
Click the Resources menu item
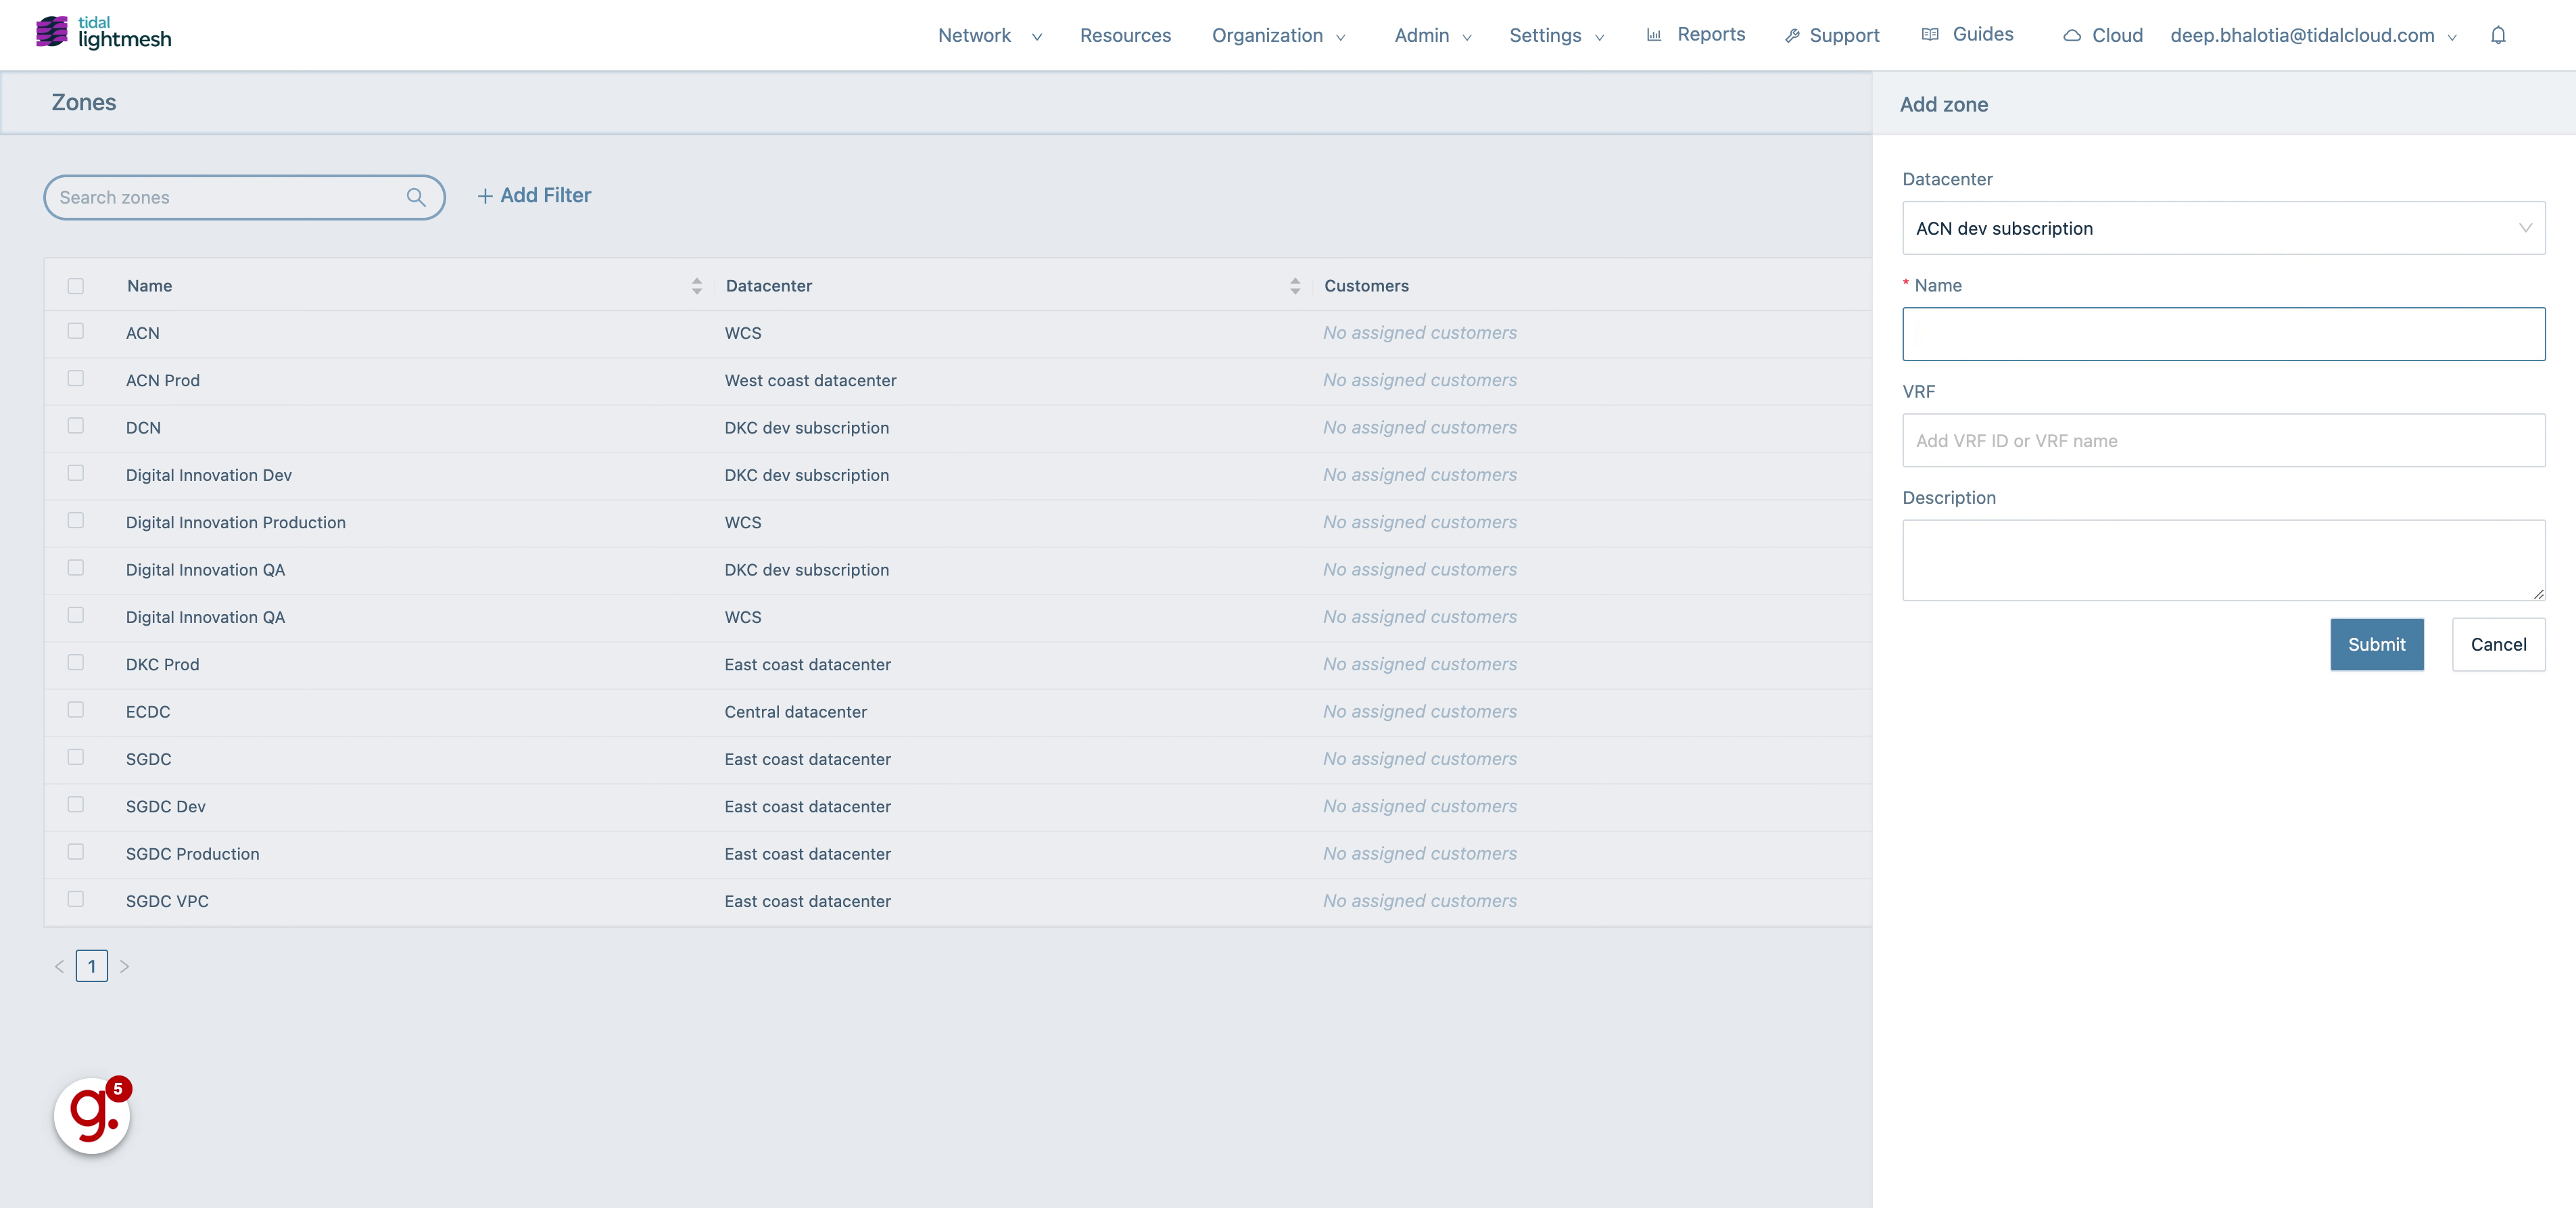pyautogui.click(x=1125, y=33)
